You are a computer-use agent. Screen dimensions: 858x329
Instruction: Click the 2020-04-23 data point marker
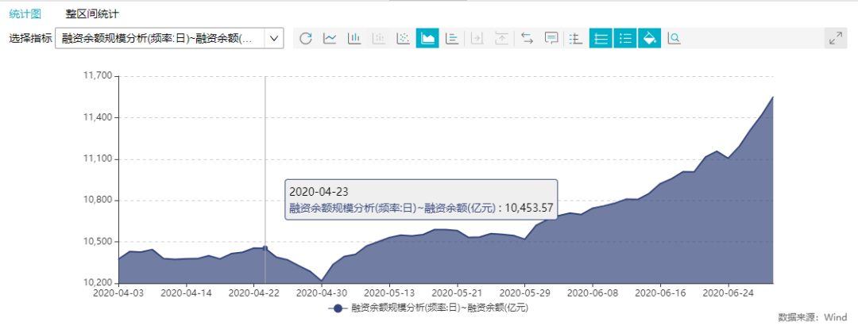265,247
